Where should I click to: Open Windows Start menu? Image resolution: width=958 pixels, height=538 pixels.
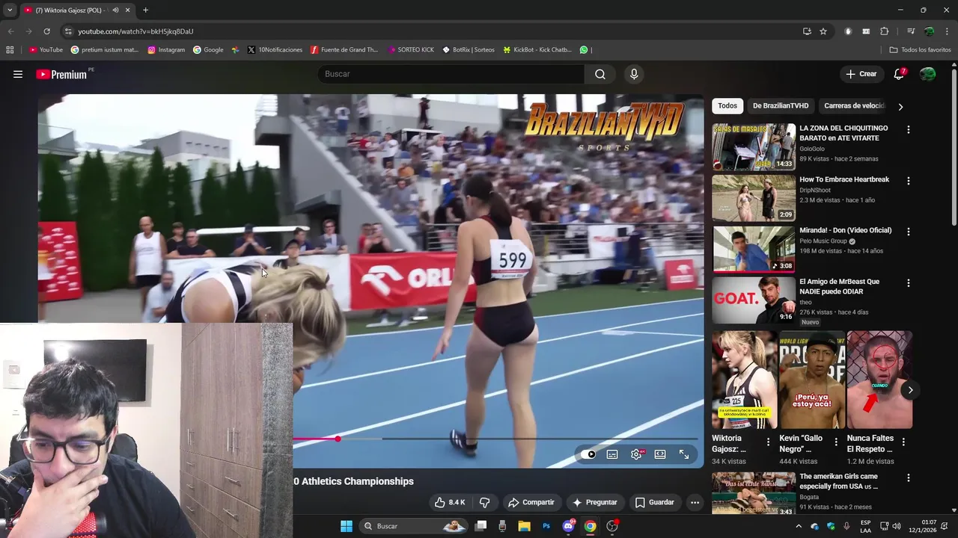click(x=347, y=526)
